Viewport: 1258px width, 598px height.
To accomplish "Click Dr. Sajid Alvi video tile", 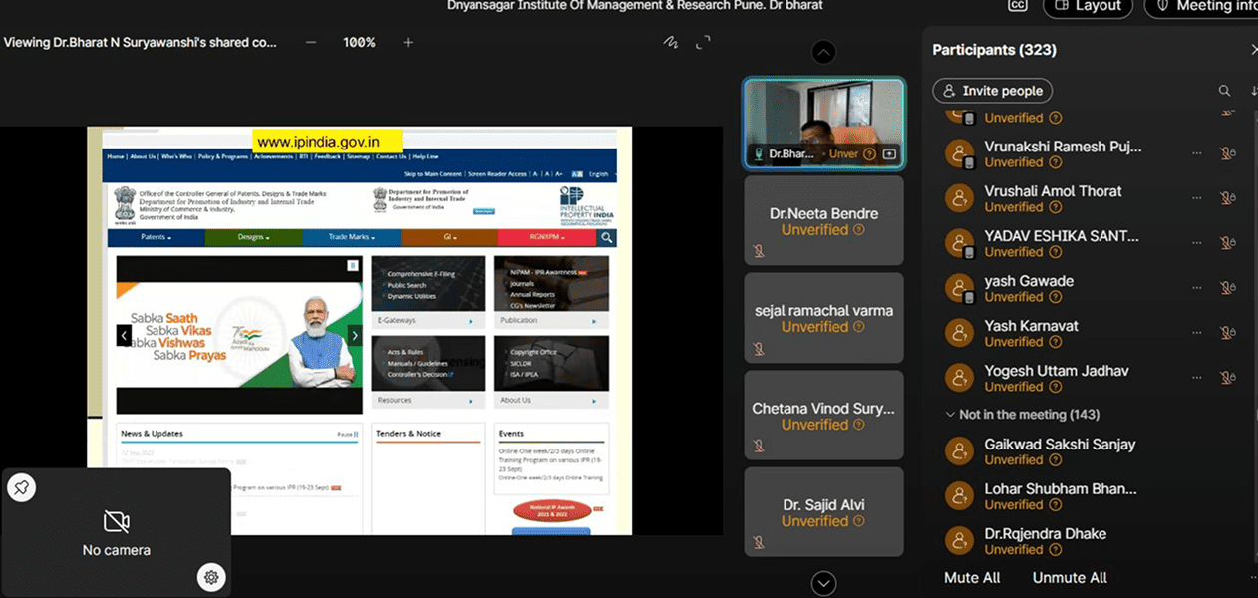I will coord(823,512).
